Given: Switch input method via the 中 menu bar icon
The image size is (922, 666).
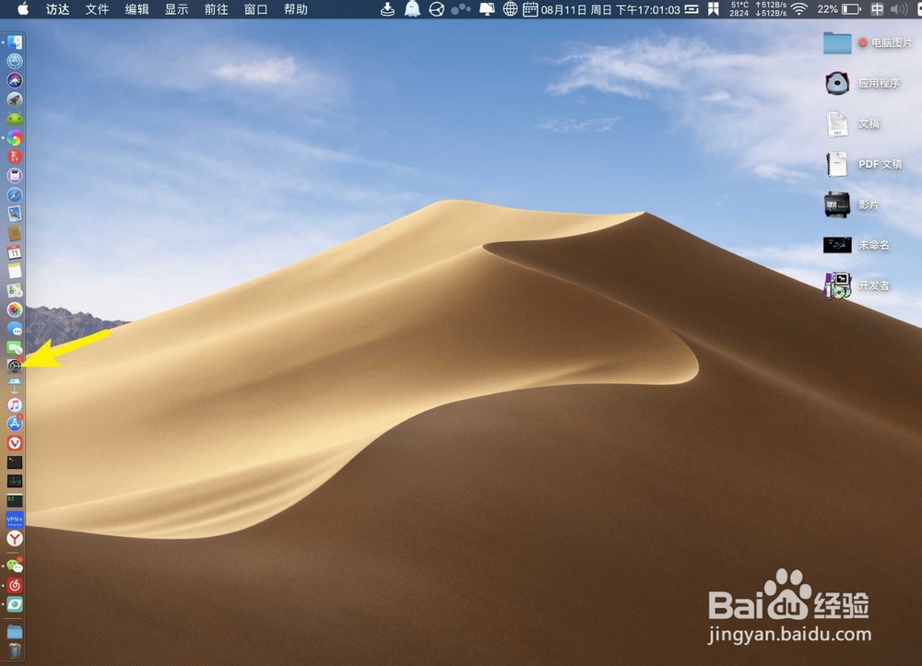Looking at the screenshot, I should click(x=876, y=10).
